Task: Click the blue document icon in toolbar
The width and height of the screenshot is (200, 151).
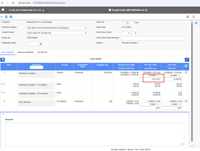Action: (6, 17)
